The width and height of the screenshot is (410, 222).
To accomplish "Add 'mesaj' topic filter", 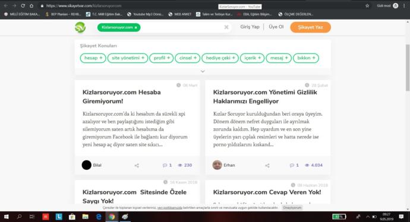I will point(279,58).
